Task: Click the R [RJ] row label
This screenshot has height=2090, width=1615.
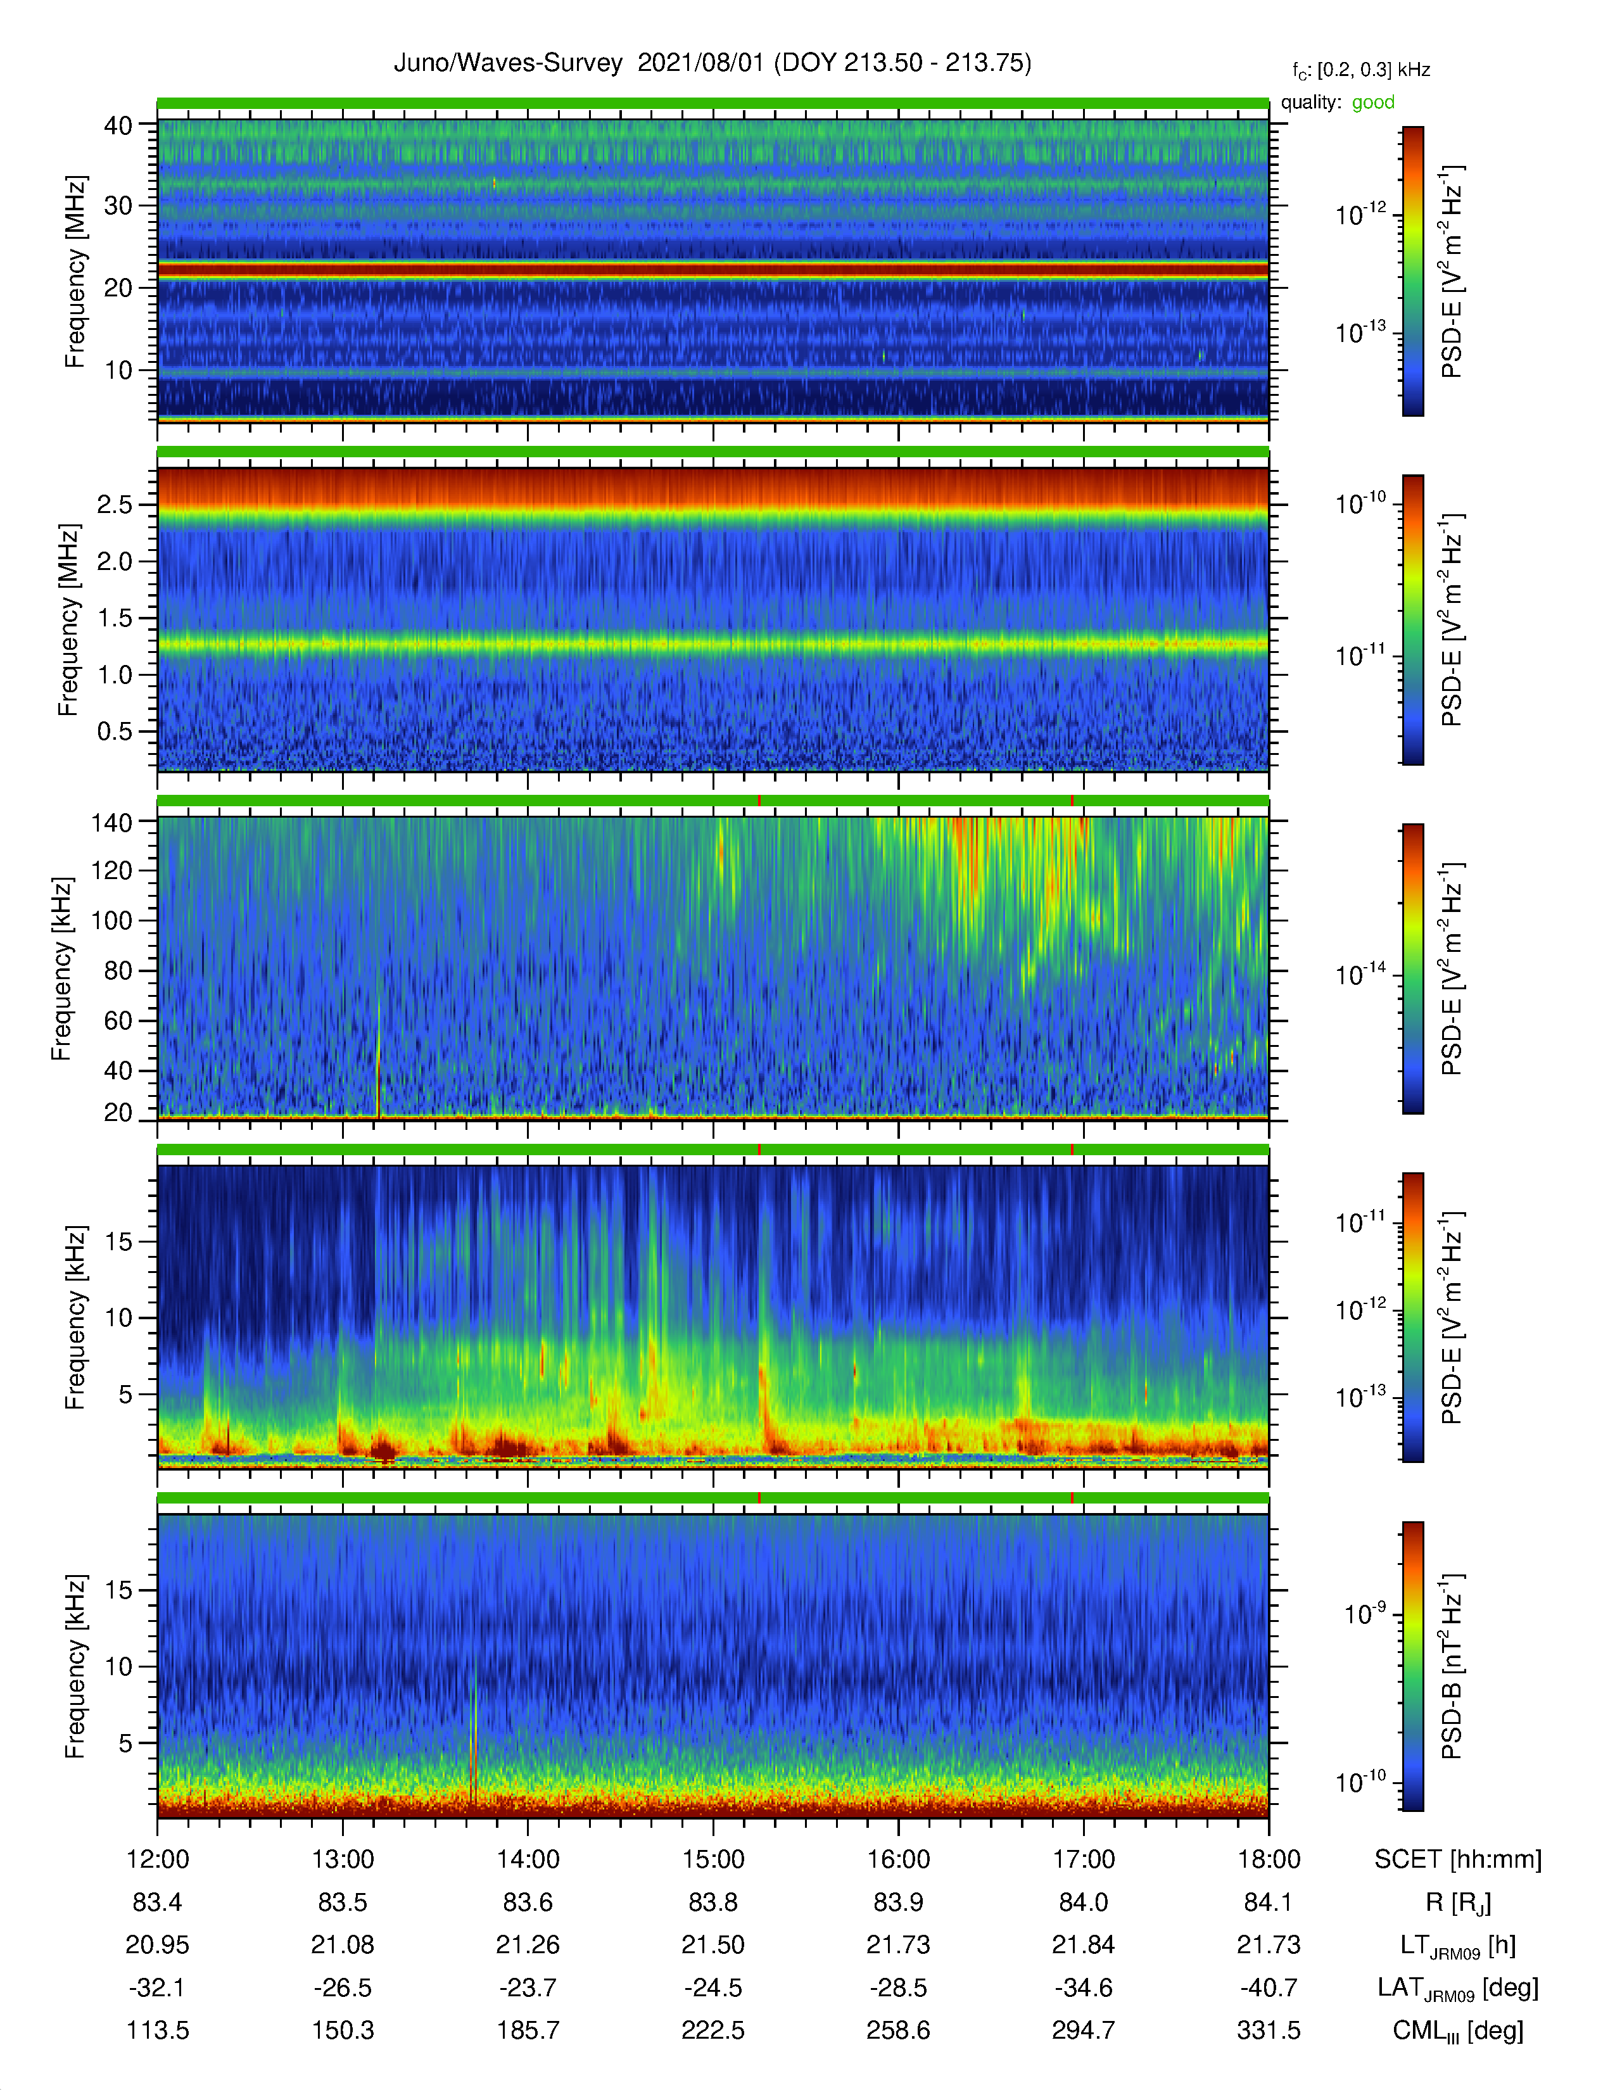Action: [x=1458, y=1903]
